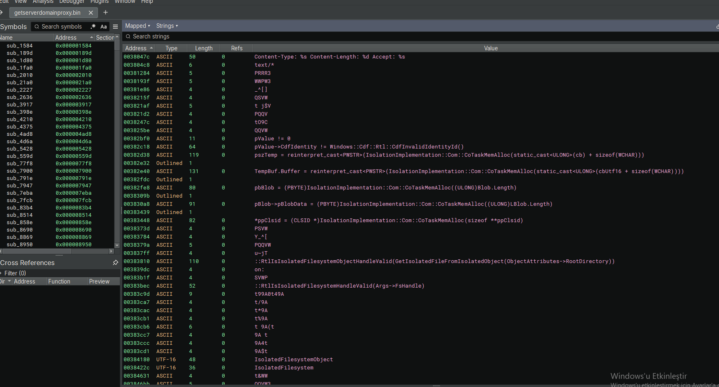Screen dimensions: 719x387
Task: Select symbol sub_4375
Action: (20, 127)
